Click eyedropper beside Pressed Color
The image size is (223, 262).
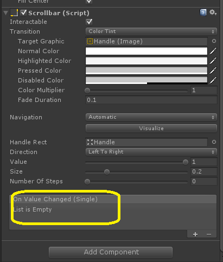[213, 71]
